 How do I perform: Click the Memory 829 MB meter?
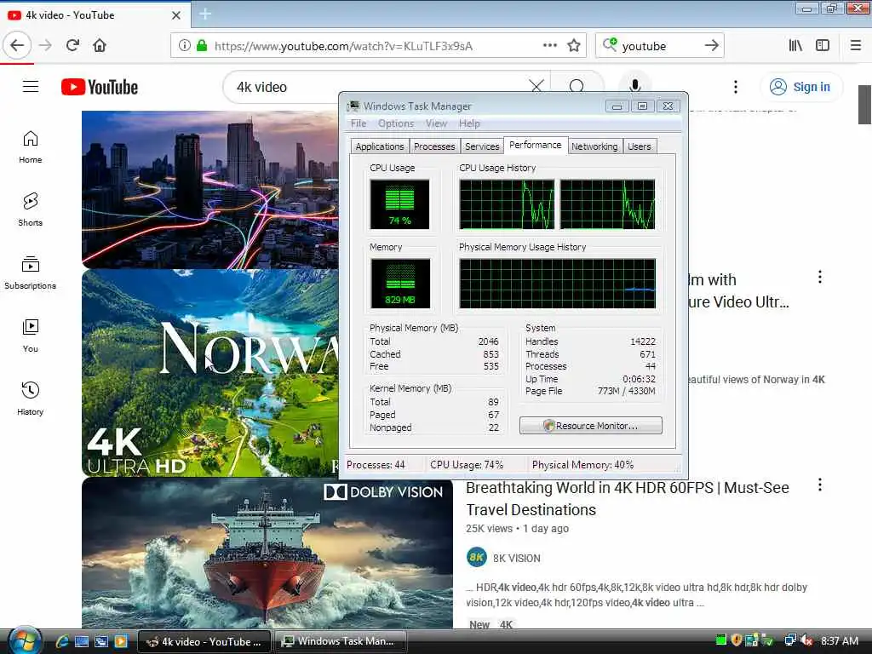pyautogui.click(x=400, y=283)
